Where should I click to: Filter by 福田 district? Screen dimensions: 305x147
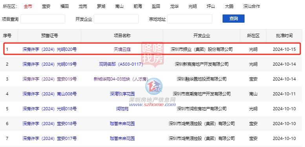pos(64,6)
